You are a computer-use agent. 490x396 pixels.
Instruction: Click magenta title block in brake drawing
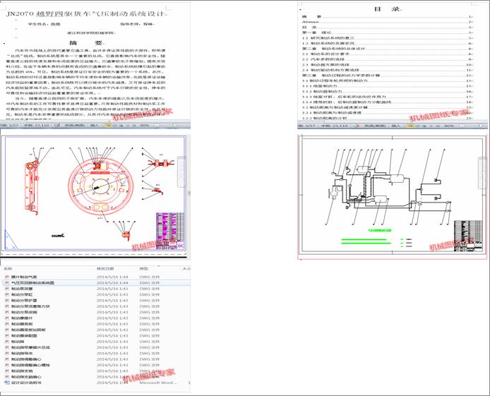point(170,231)
